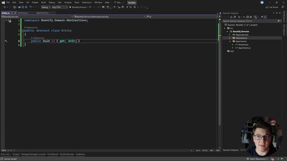The image size is (287, 161).
Task: Open the Project menu
Action: coord(35,3)
